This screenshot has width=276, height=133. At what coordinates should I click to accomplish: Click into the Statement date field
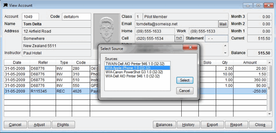(x=217, y=38)
